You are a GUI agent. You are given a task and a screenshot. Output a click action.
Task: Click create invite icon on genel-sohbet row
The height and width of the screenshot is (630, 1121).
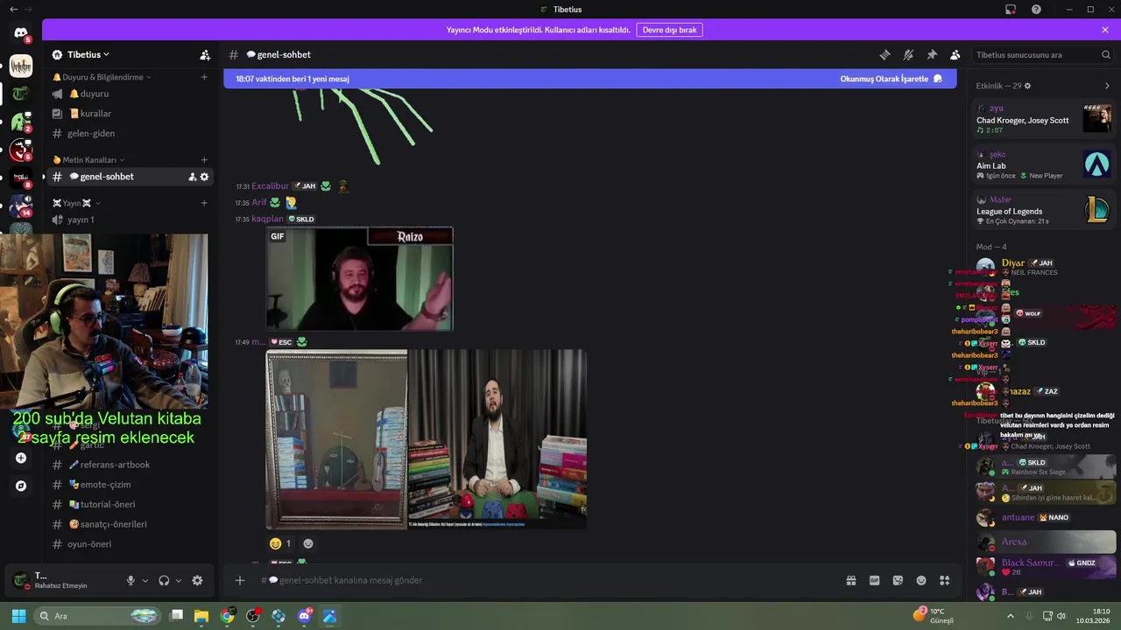(x=193, y=177)
